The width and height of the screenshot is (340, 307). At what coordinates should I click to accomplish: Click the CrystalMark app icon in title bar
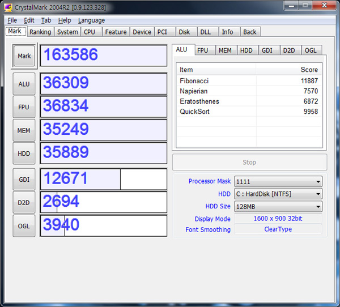pyautogui.click(x=8, y=7)
